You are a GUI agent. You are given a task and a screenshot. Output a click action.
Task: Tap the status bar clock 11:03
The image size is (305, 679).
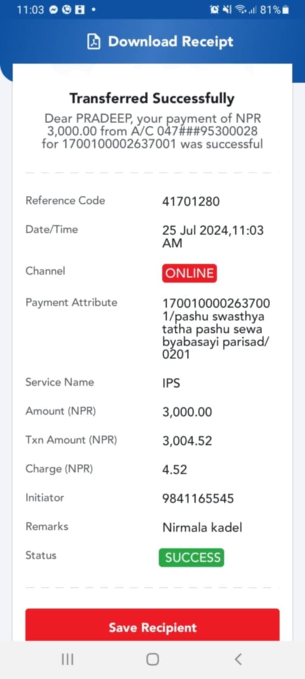tap(30, 10)
